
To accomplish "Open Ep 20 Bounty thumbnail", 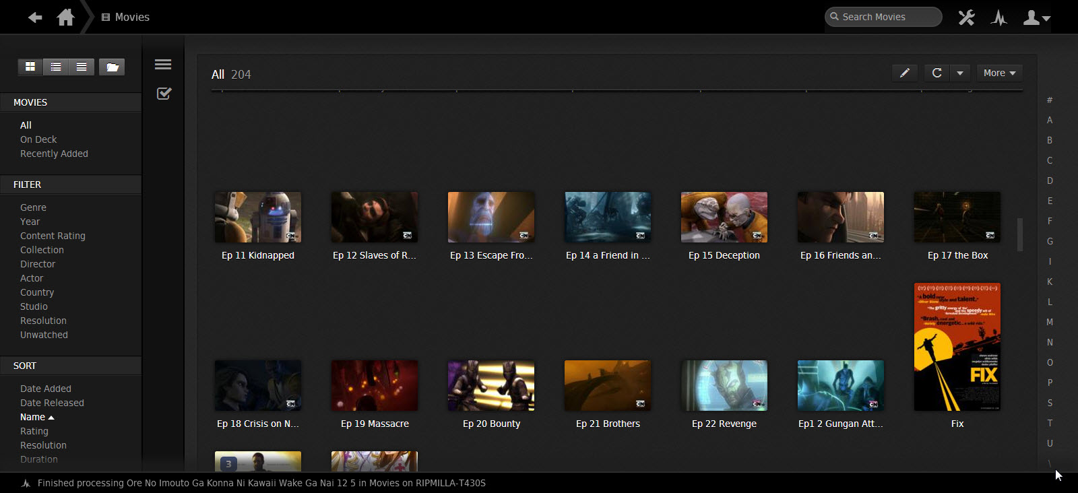I will click(491, 385).
